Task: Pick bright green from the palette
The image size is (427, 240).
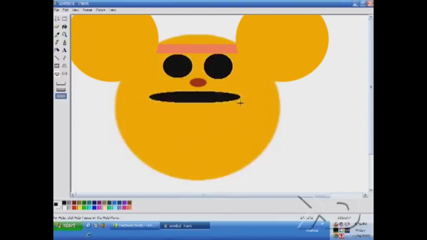Action: click(84, 208)
